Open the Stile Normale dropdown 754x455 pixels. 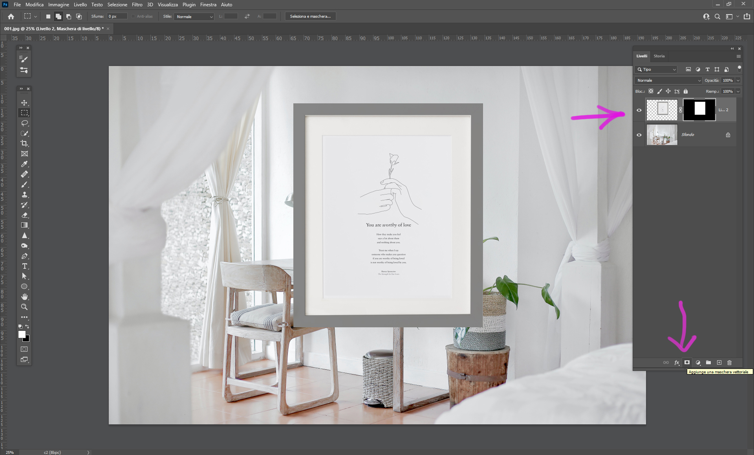point(194,17)
